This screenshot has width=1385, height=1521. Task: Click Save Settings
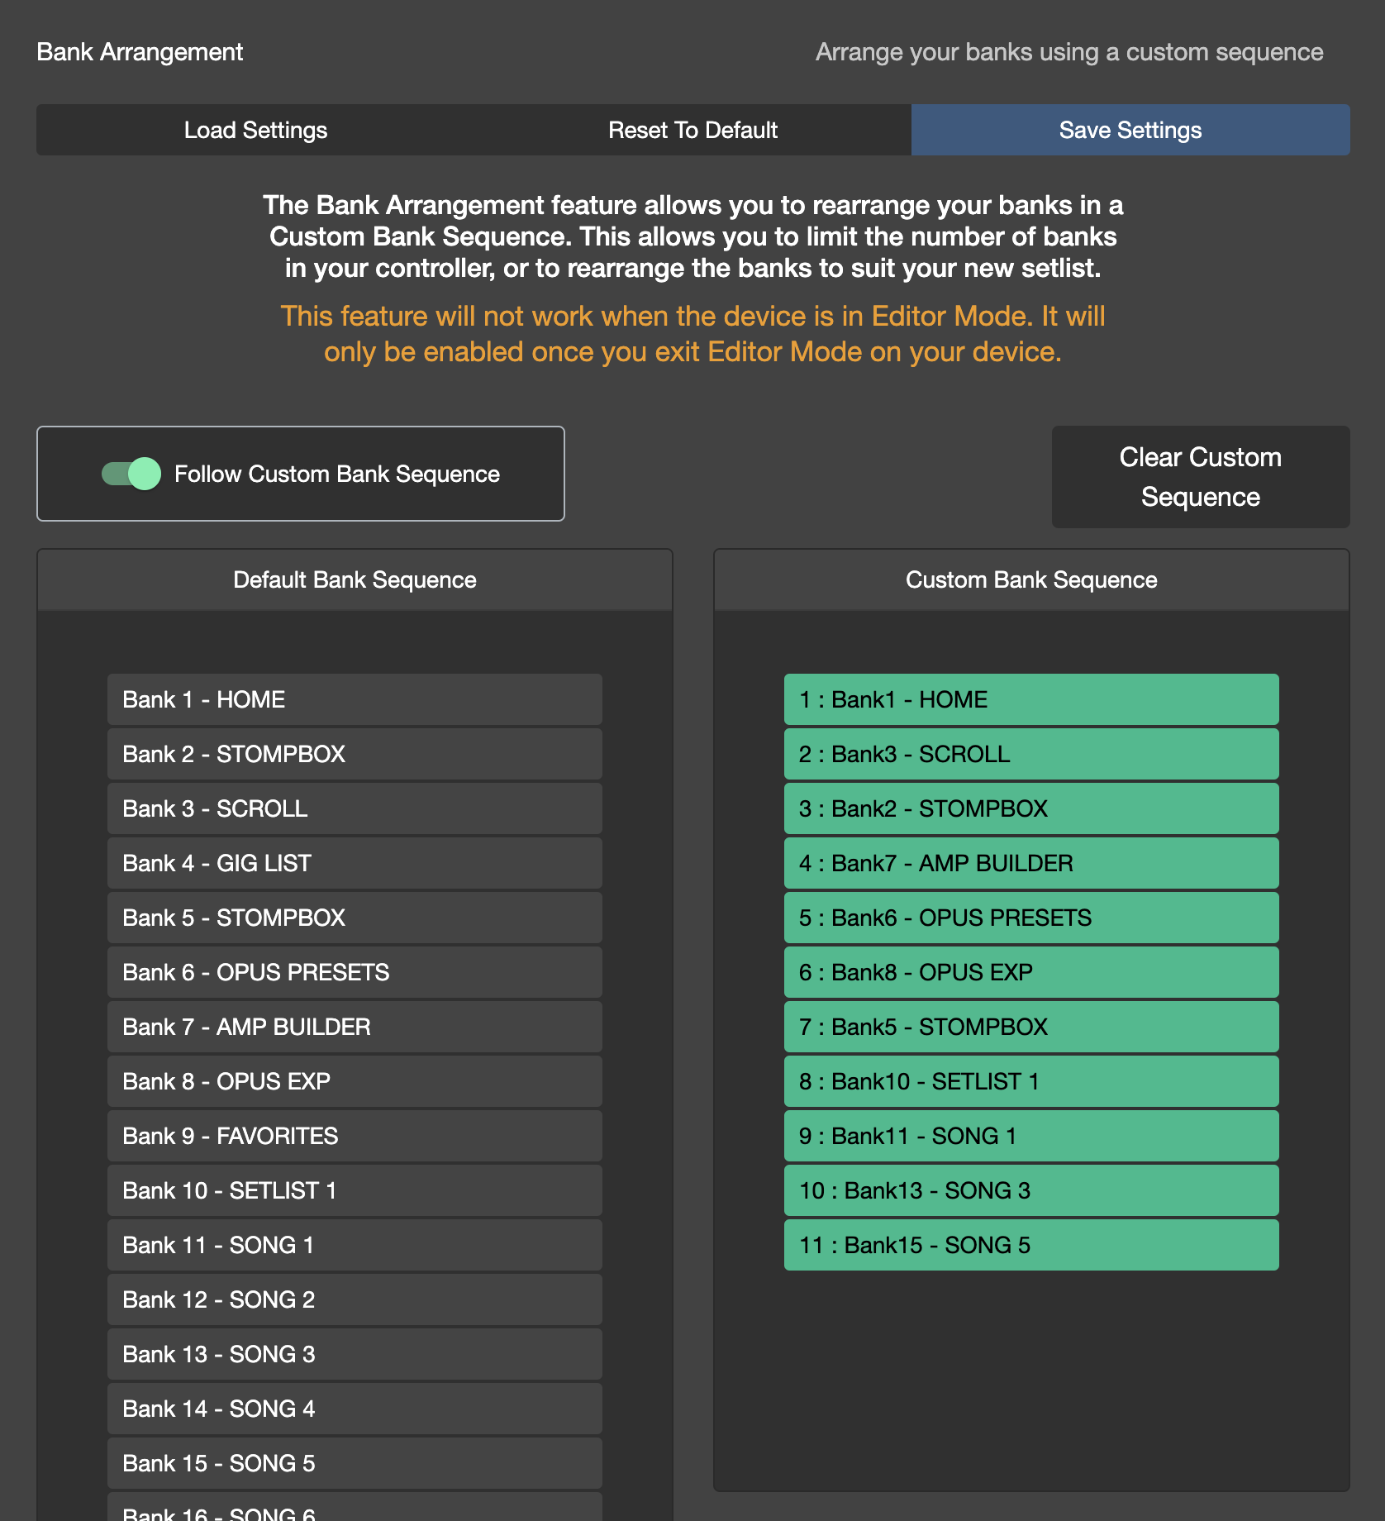point(1130,130)
